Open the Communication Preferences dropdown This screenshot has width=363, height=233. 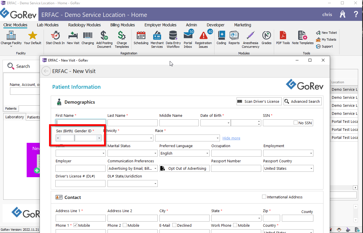(156, 168)
